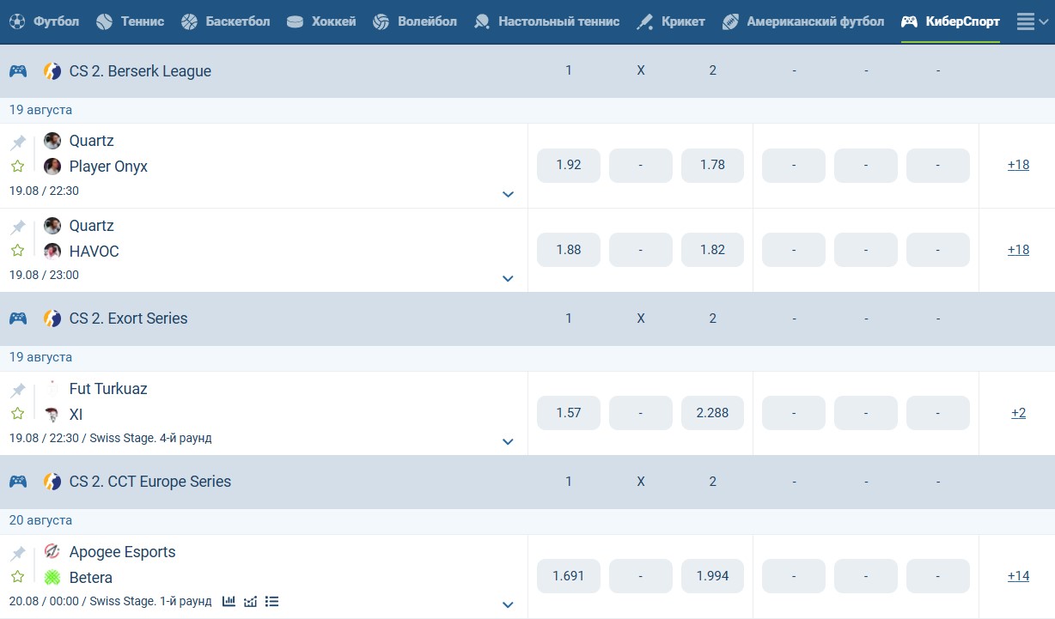Open +18 extra markets for Quartz match
Viewport: 1055px width, 619px height.
(1018, 165)
